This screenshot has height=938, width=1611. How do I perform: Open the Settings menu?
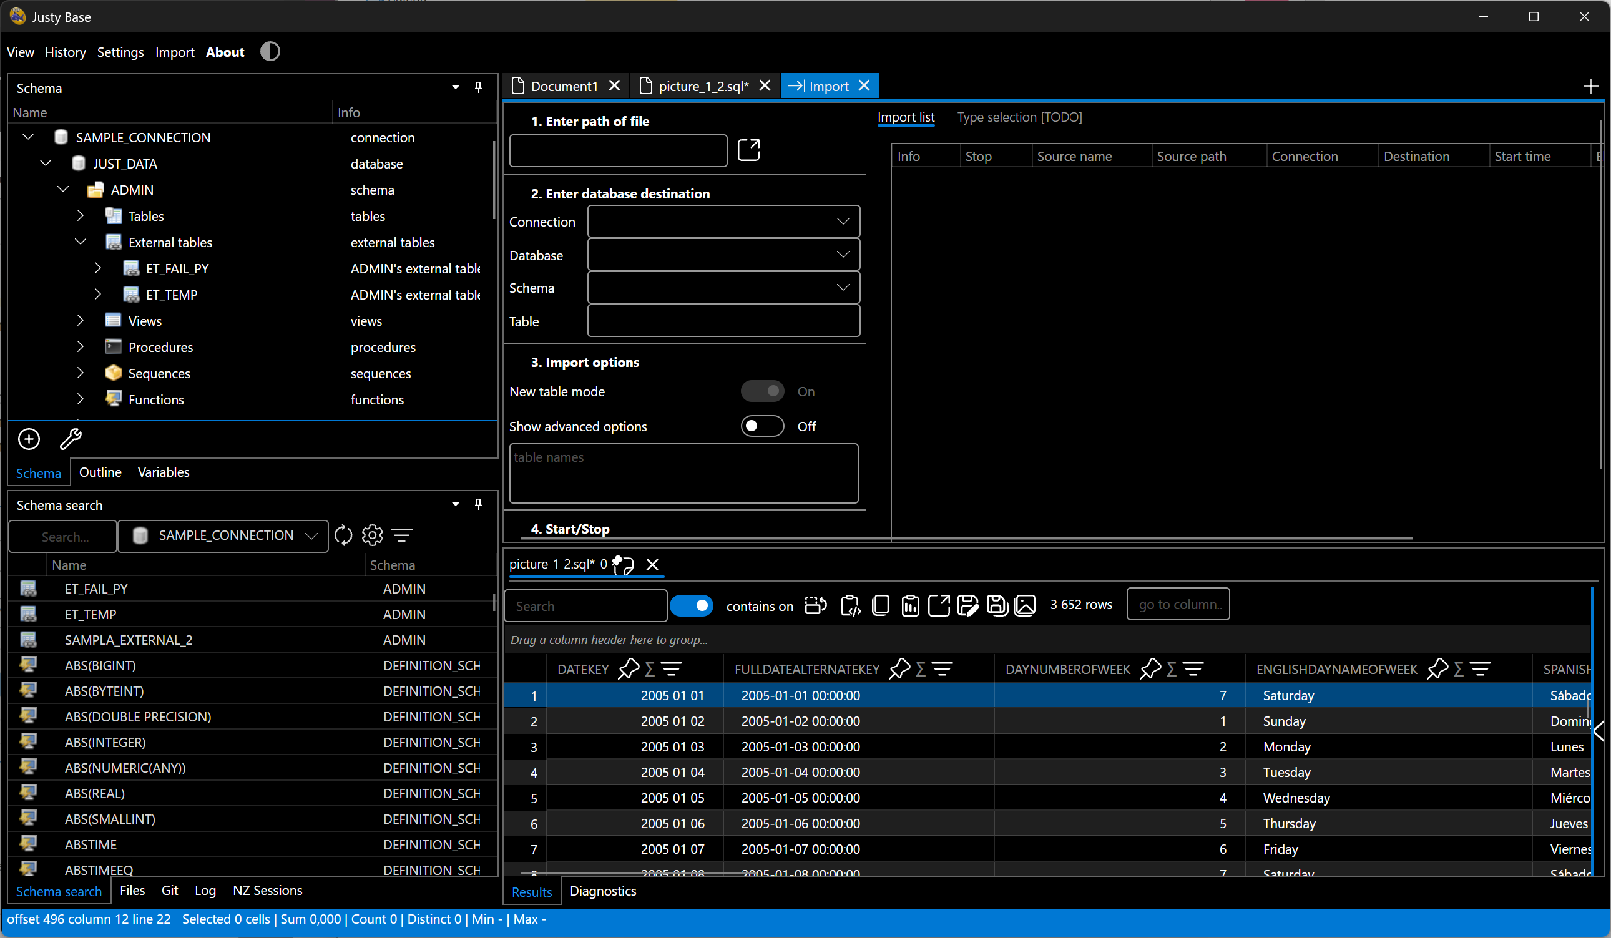tap(120, 52)
